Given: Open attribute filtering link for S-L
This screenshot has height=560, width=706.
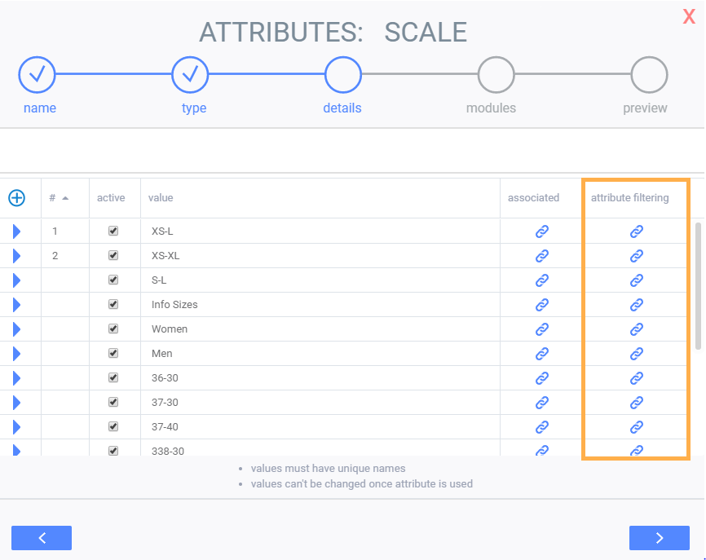Looking at the screenshot, I should [637, 280].
